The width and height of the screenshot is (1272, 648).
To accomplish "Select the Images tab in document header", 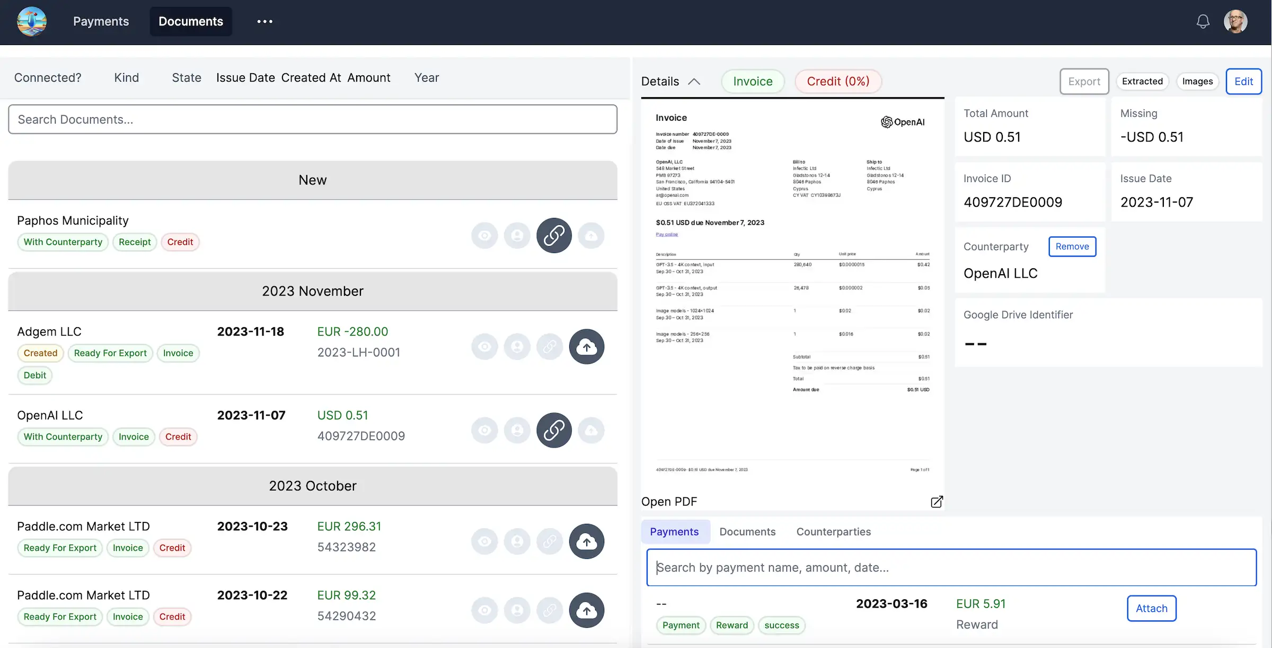I will pyautogui.click(x=1198, y=81).
